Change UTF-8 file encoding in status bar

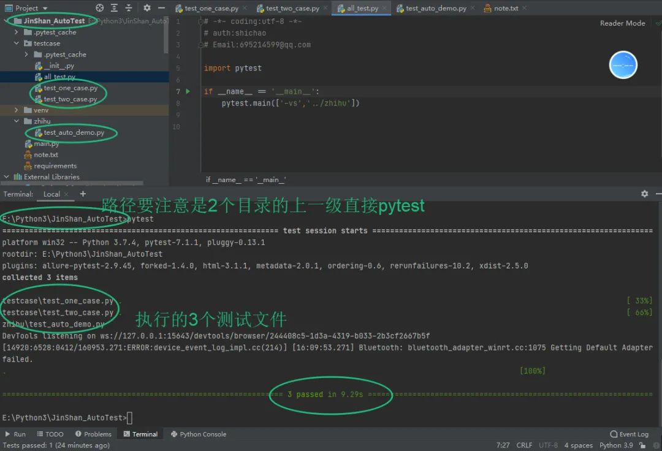pyautogui.click(x=548, y=445)
